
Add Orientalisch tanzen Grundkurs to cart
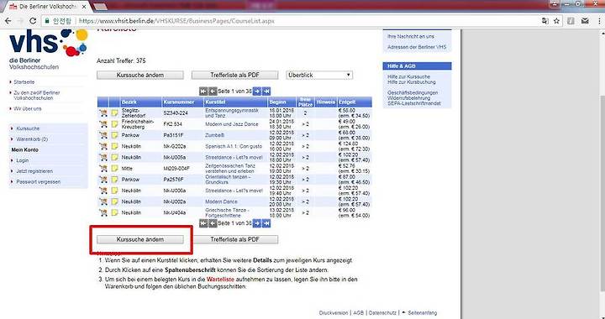click(x=103, y=180)
